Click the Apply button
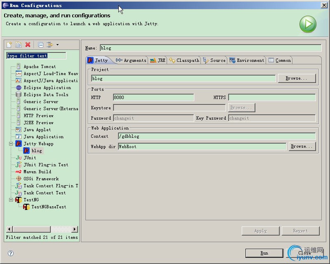Viewport: 330px width, 264px height. 261,231
